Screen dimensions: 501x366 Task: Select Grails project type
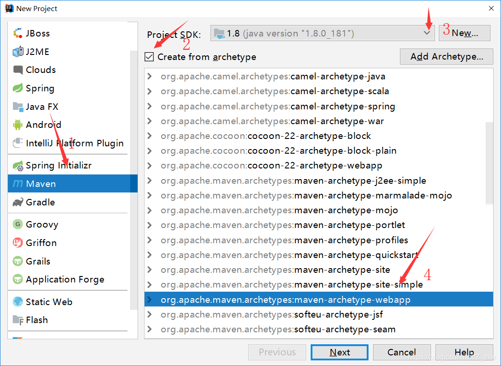click(69, 261)
